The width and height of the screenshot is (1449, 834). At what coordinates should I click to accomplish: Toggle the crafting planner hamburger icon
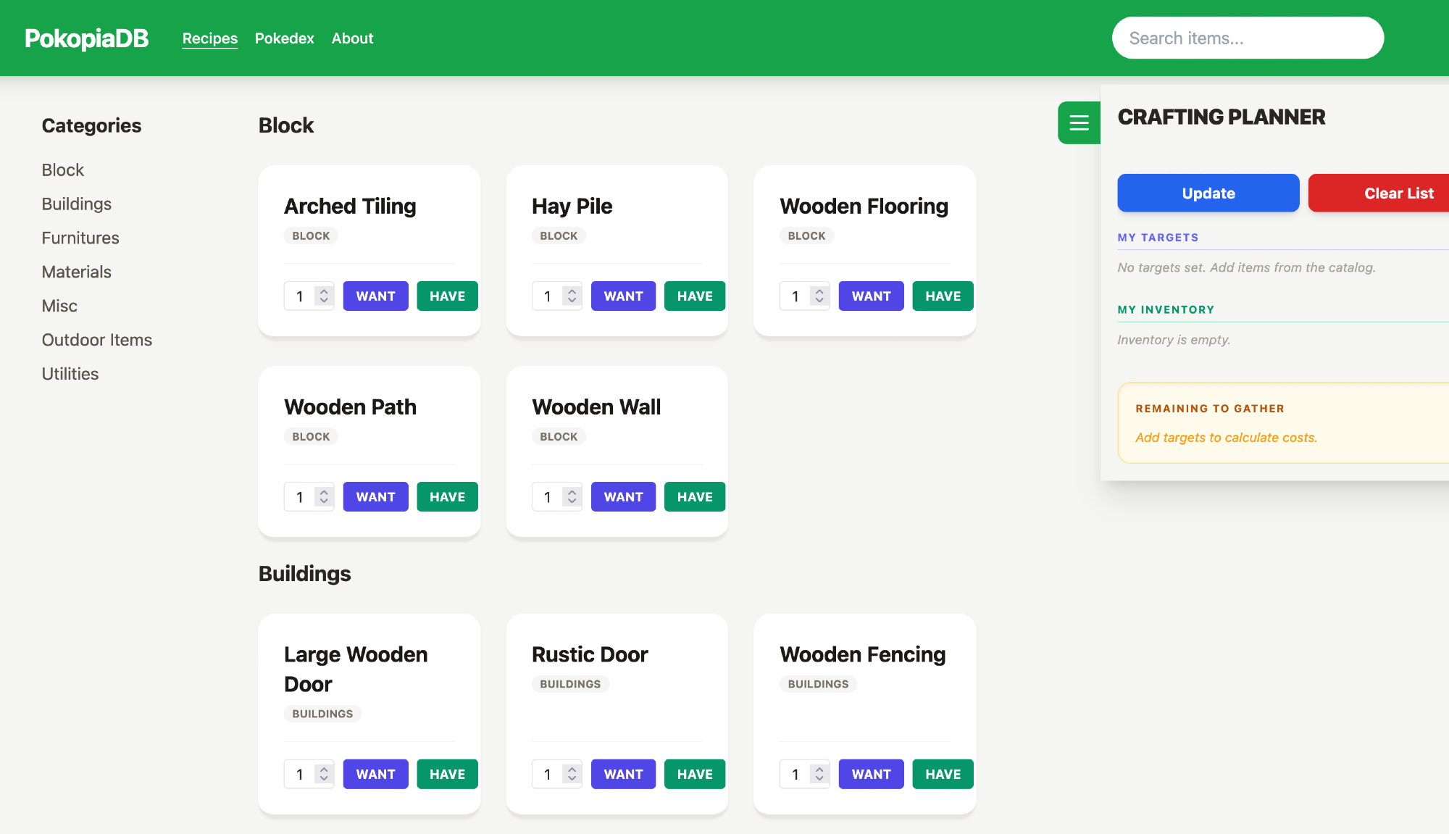click(x=1079, y=122)
